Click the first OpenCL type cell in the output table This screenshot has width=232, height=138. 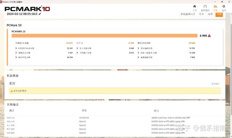(83, 121)
